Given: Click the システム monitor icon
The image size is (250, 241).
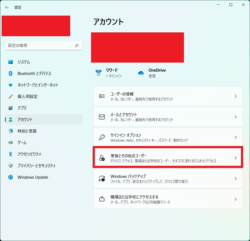Looking at the screenshot, I should [10, 62].
